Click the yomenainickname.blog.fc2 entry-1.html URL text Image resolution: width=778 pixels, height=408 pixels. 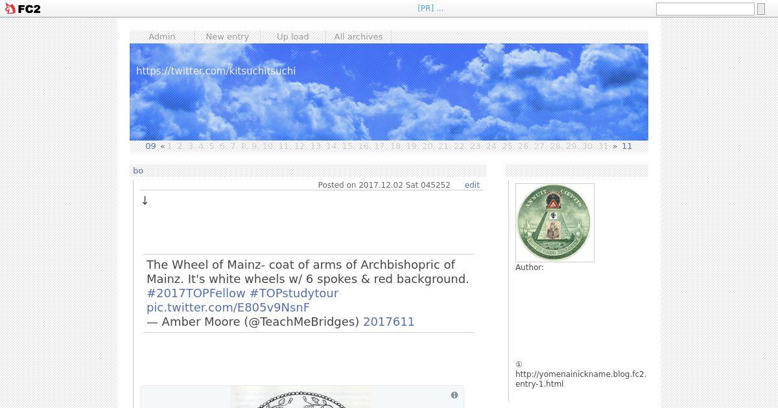tap(581, 379)
